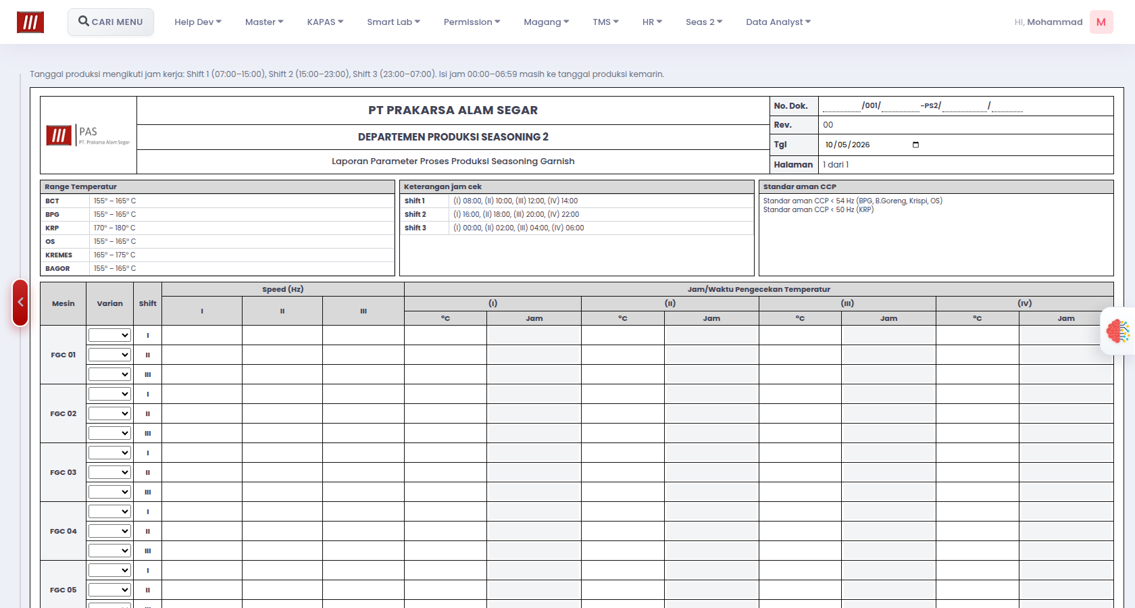
Task: Click the Standar aman CCP < 50 Hz line
Action: (818, 210)
